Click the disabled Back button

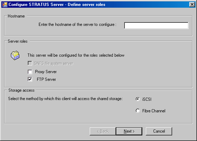103,131
